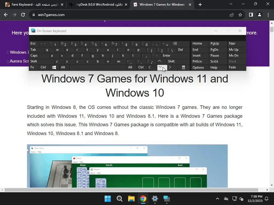Click the PgUp key
This screenshot has height=205, width=274.
click(x=218, y=44)
